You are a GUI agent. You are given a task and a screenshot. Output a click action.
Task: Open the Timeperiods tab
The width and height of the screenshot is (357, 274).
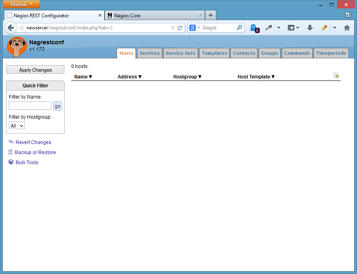pos(331,53)
